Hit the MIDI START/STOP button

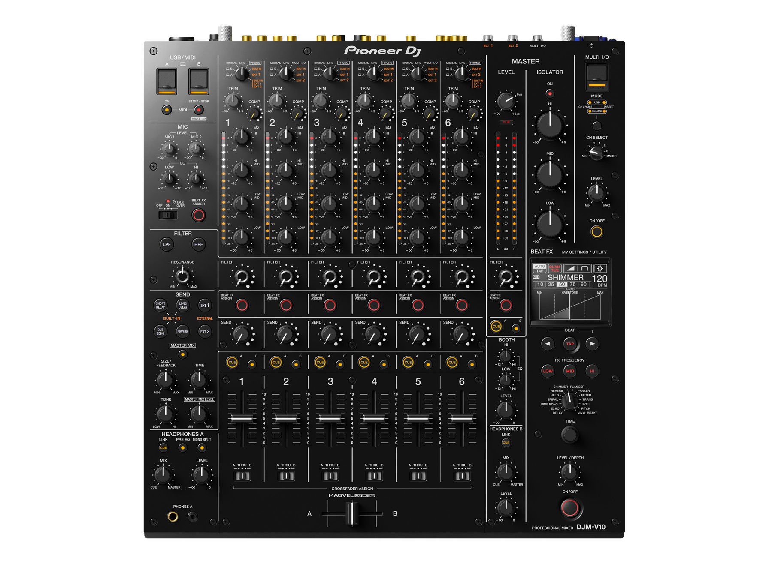click(x=199, y=110)
